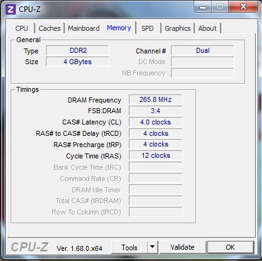Select the FSB:DRAM ratio field

155,111
